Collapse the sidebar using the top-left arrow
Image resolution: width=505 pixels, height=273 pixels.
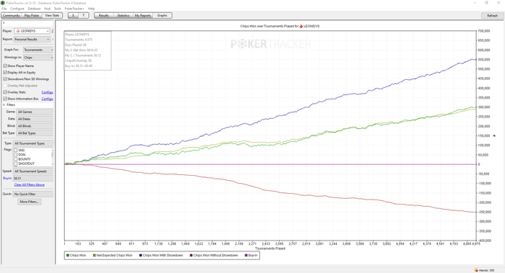tap(4, 23)
